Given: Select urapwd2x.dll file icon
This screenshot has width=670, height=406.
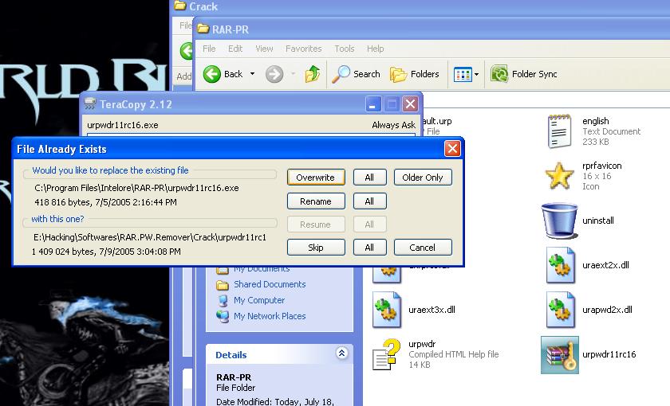Looking at the screenshot, I should (x=560, y=310).
